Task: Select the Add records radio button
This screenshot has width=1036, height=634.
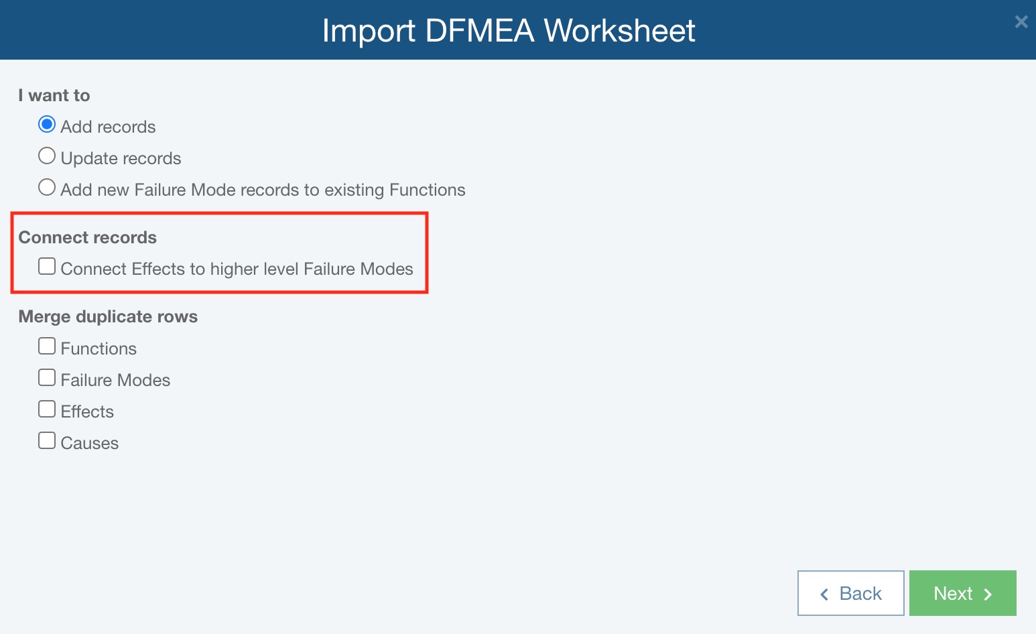Action: click(47, 125)
